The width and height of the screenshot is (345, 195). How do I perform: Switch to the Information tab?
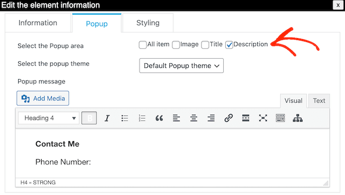point(38,23)
